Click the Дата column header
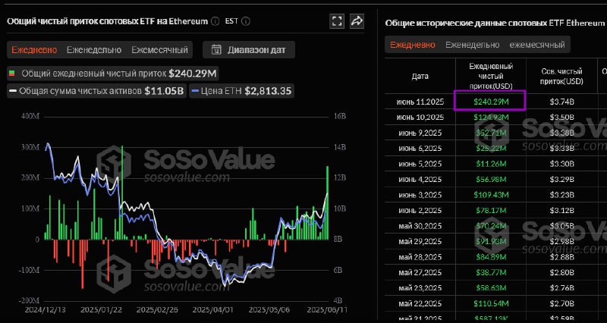 (420, 77)
